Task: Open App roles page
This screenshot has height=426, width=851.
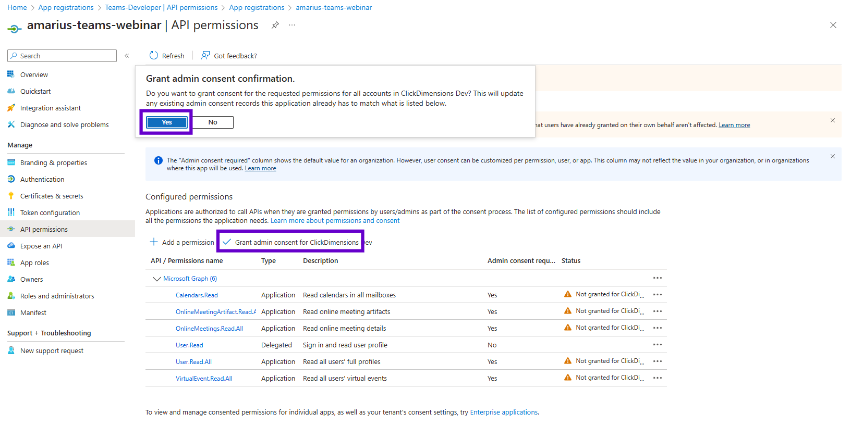Action: coord(34,262)
